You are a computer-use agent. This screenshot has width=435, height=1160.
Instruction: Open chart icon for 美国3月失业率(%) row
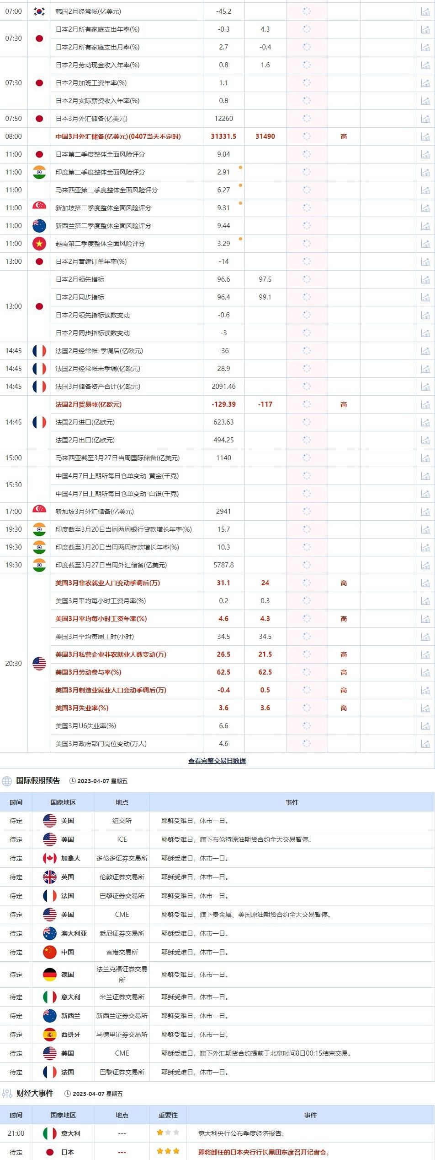pos(425,708)
